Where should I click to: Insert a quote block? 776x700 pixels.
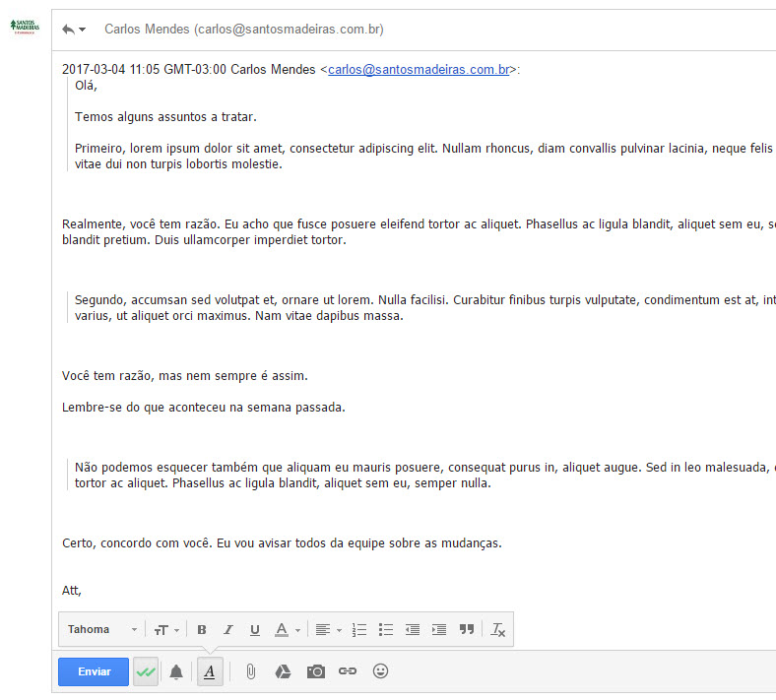click(x=467, y=630)
